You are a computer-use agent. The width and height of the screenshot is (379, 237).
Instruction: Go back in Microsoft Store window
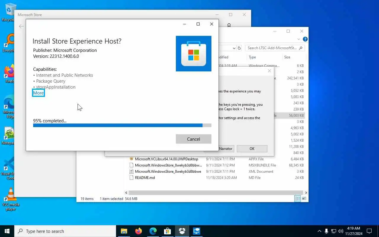coord(21,26)
